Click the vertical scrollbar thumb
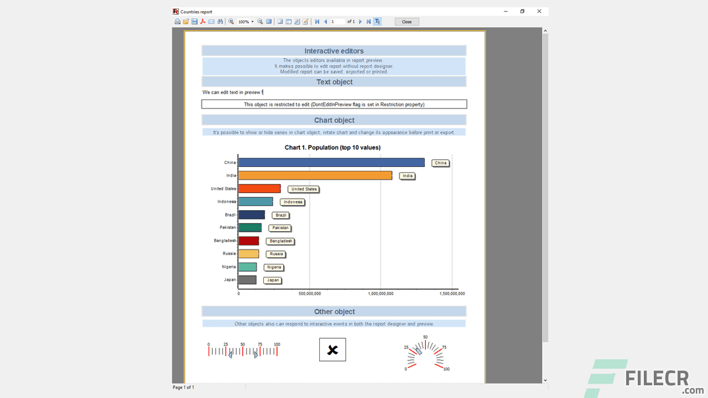 point(545,188)
